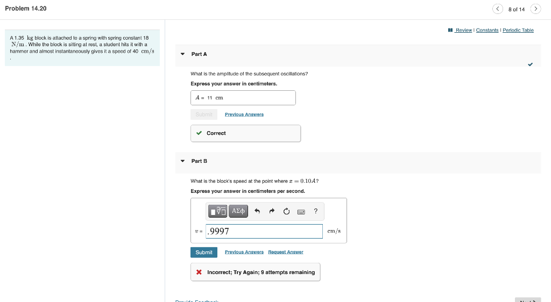551x302 pixels.
Task: Open the Greek symbols ΑΣφ palette
Action: point(238,211)
